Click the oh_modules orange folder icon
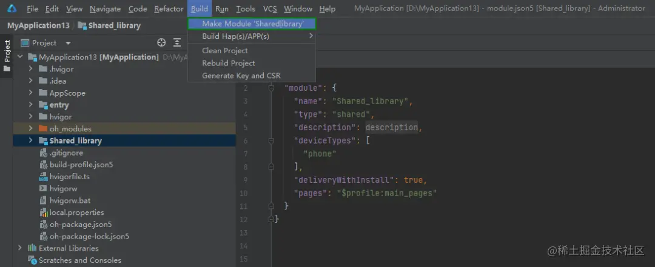The image size is (655, 267). (43, 128)
